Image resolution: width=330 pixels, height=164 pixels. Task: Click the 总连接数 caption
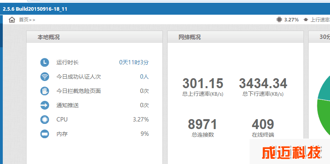203,135
